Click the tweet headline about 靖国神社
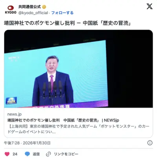Viewport: 157px width, 159px height. pos(68,23)
